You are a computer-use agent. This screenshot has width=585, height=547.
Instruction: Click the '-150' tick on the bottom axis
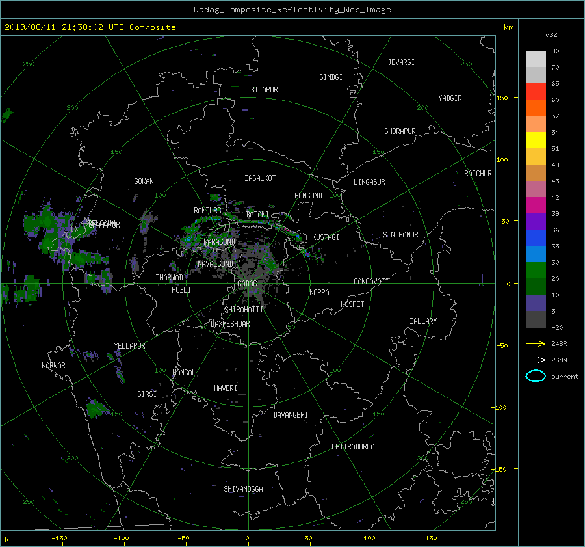(59, 539)
